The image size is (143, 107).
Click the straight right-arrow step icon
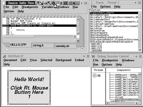45,3
